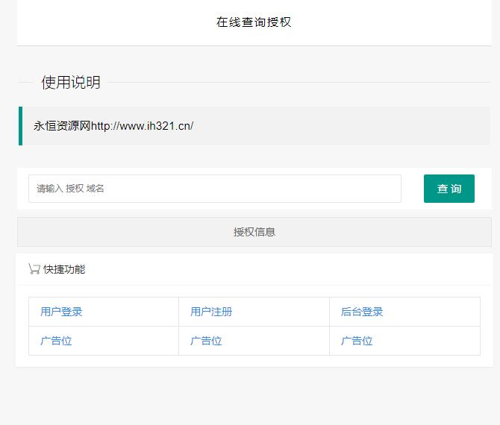Click the 快捷功能 panel header label
Image resolution: width=500 pixels, height=425 pixels.
tap(64, 269)
